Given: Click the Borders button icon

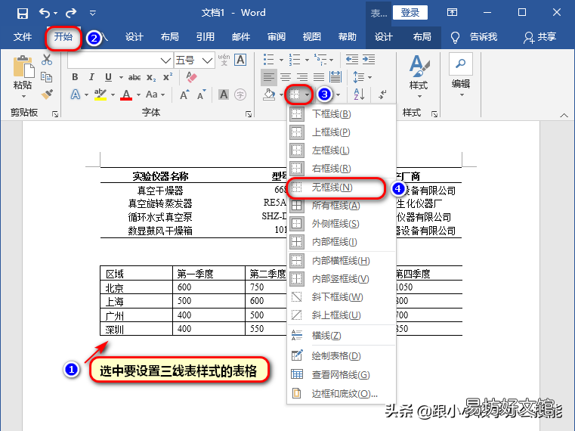Looking at the screenshot, I should [295, 95].
